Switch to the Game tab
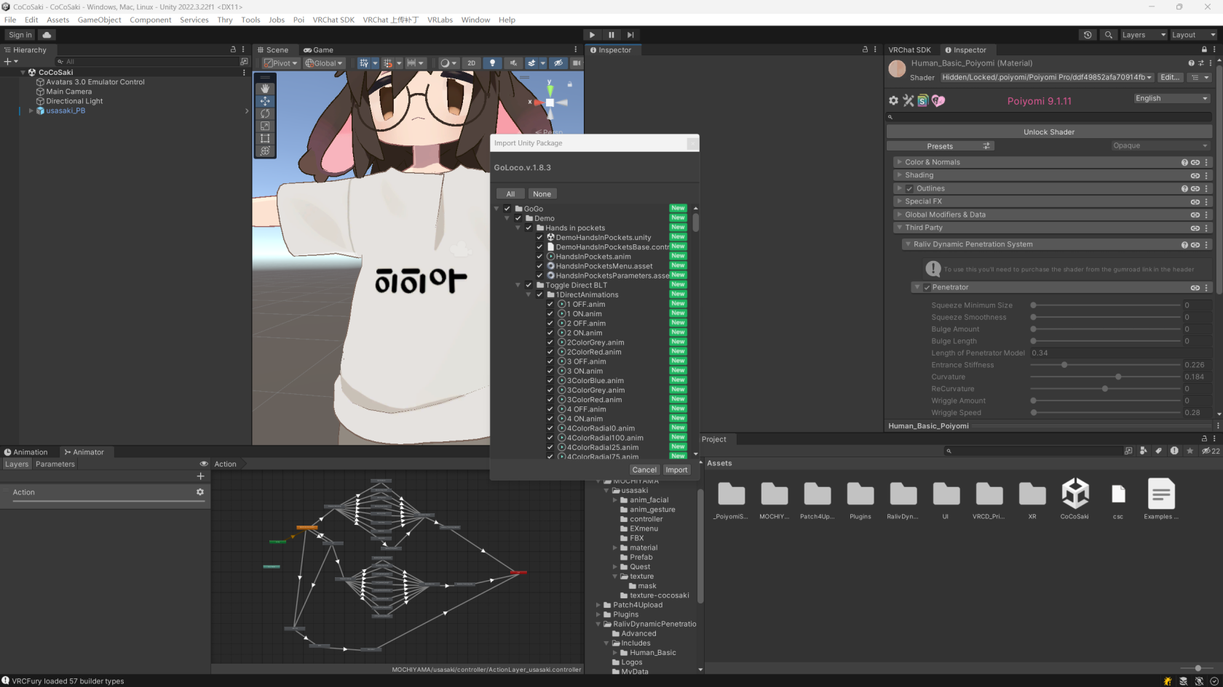This screenshot has height=687, width=1223. click(x=319, y=50)
